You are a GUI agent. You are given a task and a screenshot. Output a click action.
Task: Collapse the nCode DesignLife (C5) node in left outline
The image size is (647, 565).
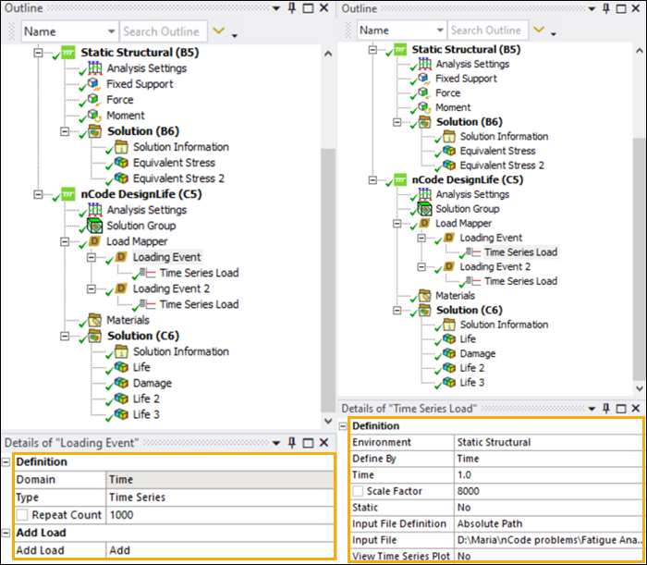[x=38, y=194]
